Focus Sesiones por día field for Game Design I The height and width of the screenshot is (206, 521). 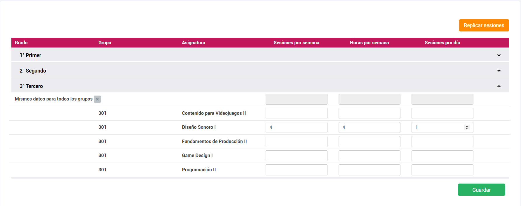pyautogui.click(x=442, y=156)
